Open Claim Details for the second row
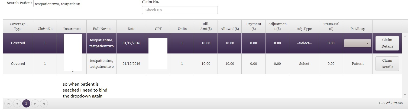 click(x=387, y=64)
